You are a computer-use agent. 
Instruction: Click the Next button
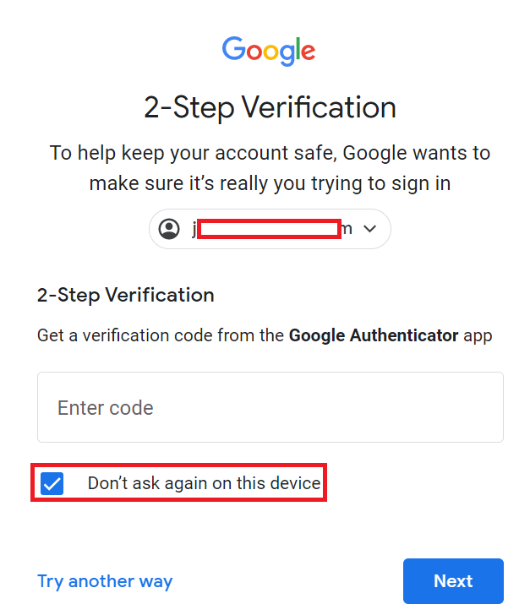(453, 581)
